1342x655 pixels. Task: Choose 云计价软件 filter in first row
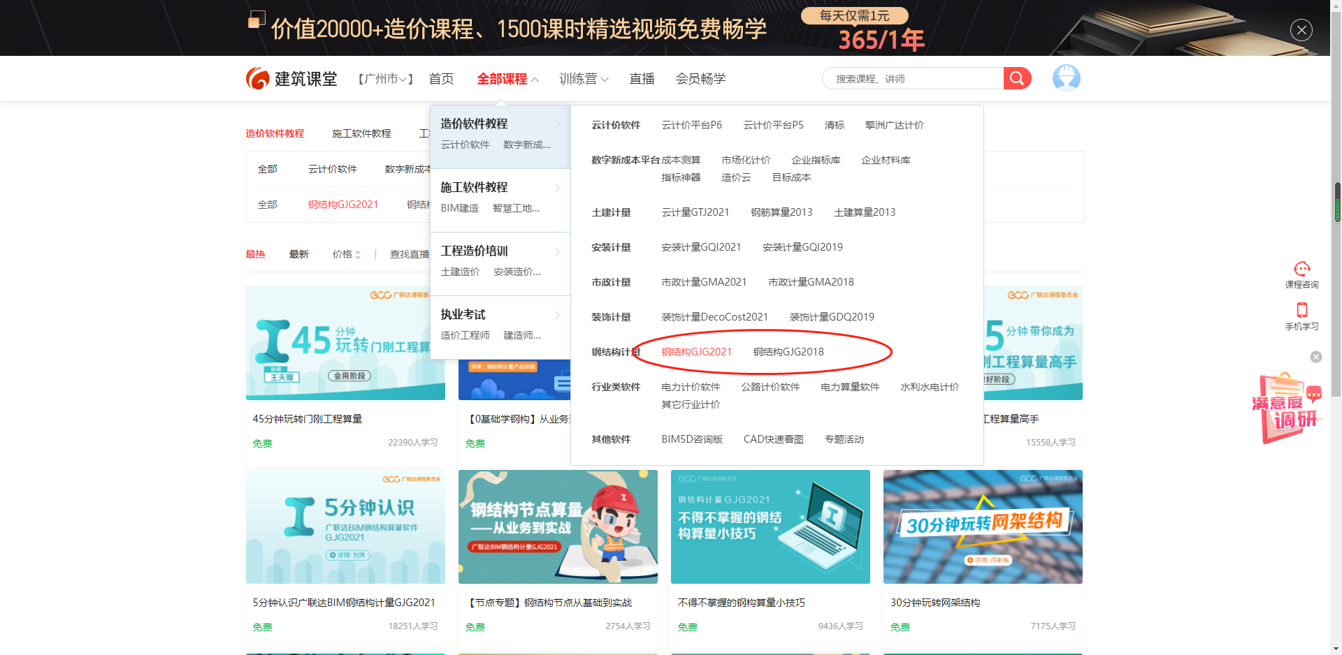(333, 169)
